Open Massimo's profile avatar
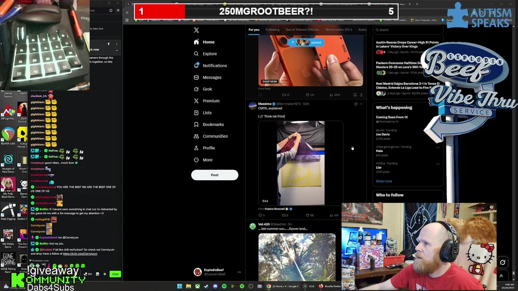518x291 pixels. coord(253,106)
